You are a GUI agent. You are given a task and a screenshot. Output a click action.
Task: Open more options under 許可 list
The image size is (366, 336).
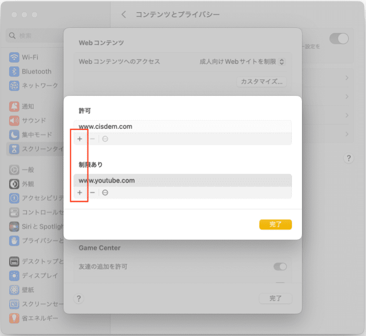[x=105, y=139]
